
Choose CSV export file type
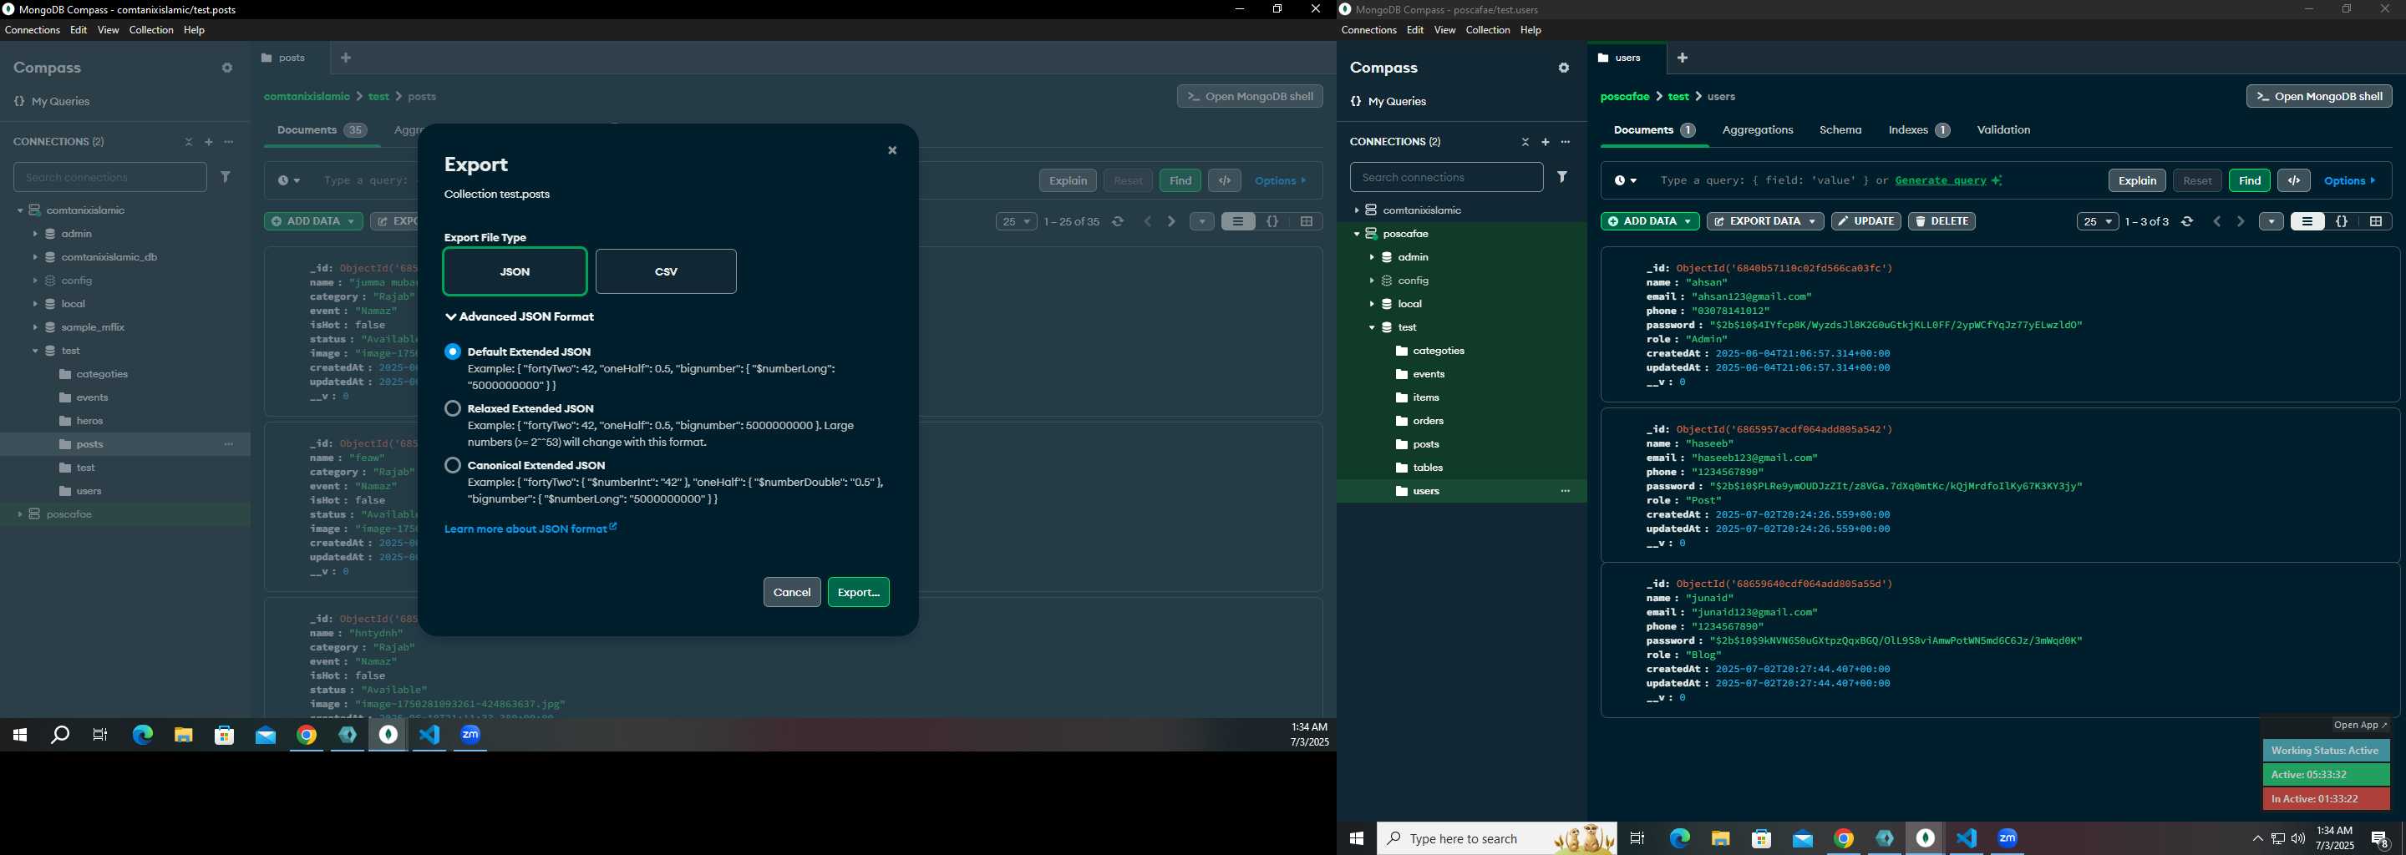click(x=666, y=271)
